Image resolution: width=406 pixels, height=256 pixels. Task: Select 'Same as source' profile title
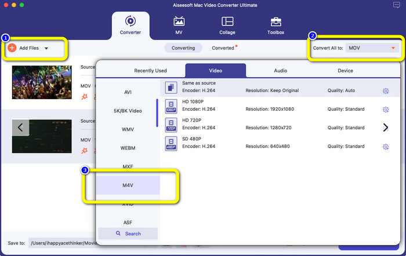point(199,83)
